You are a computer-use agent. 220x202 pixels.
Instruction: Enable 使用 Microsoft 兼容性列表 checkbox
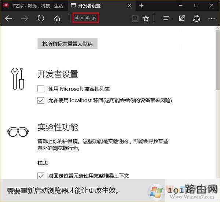(x=41, y=89)
